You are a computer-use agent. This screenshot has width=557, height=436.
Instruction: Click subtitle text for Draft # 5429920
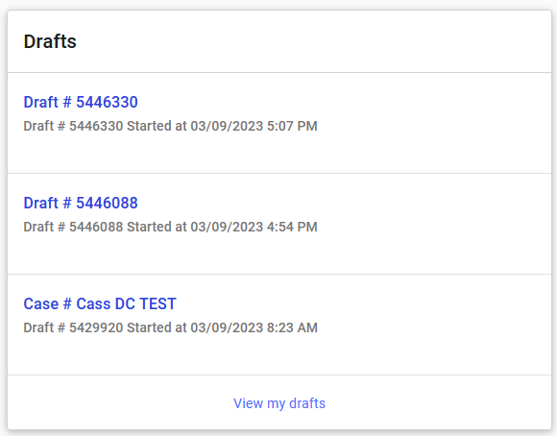pyautogui.click(x=171, y=327)
